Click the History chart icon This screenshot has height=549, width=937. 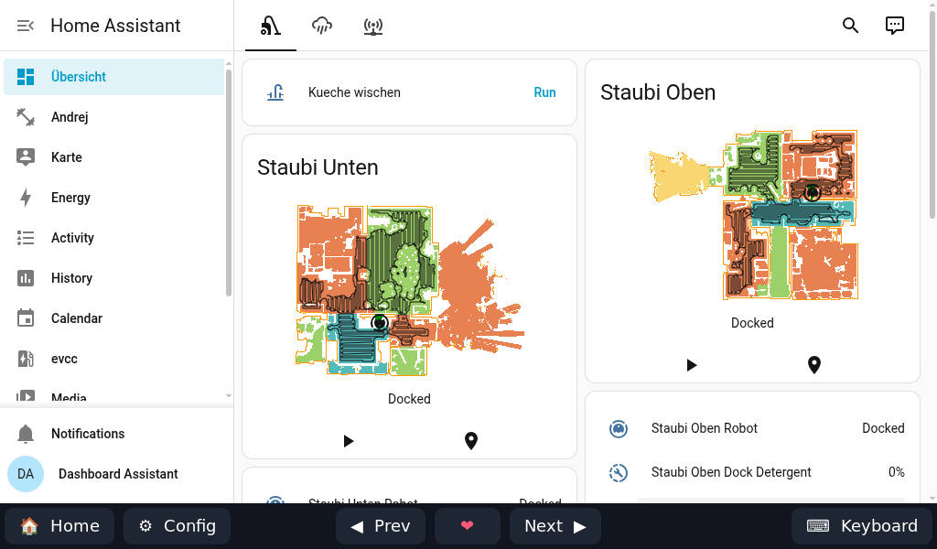coord(26,278)
